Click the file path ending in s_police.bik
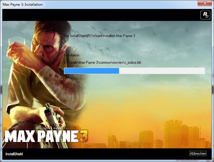Image resolution: width=214 pixels, height=162 pixels. point(103,62)
